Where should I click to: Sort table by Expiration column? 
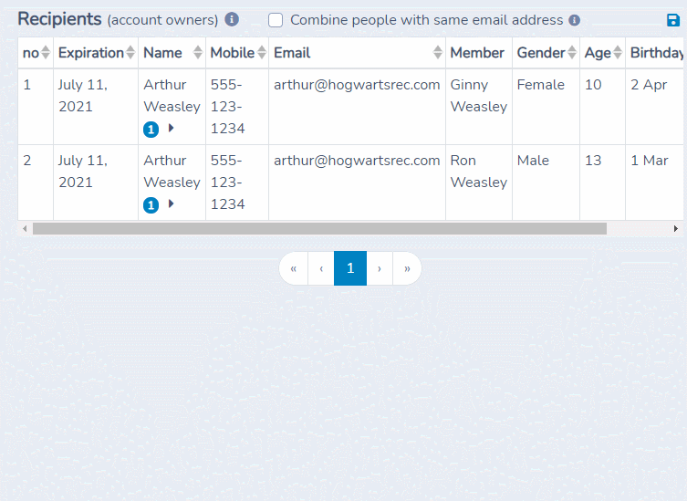130,53
